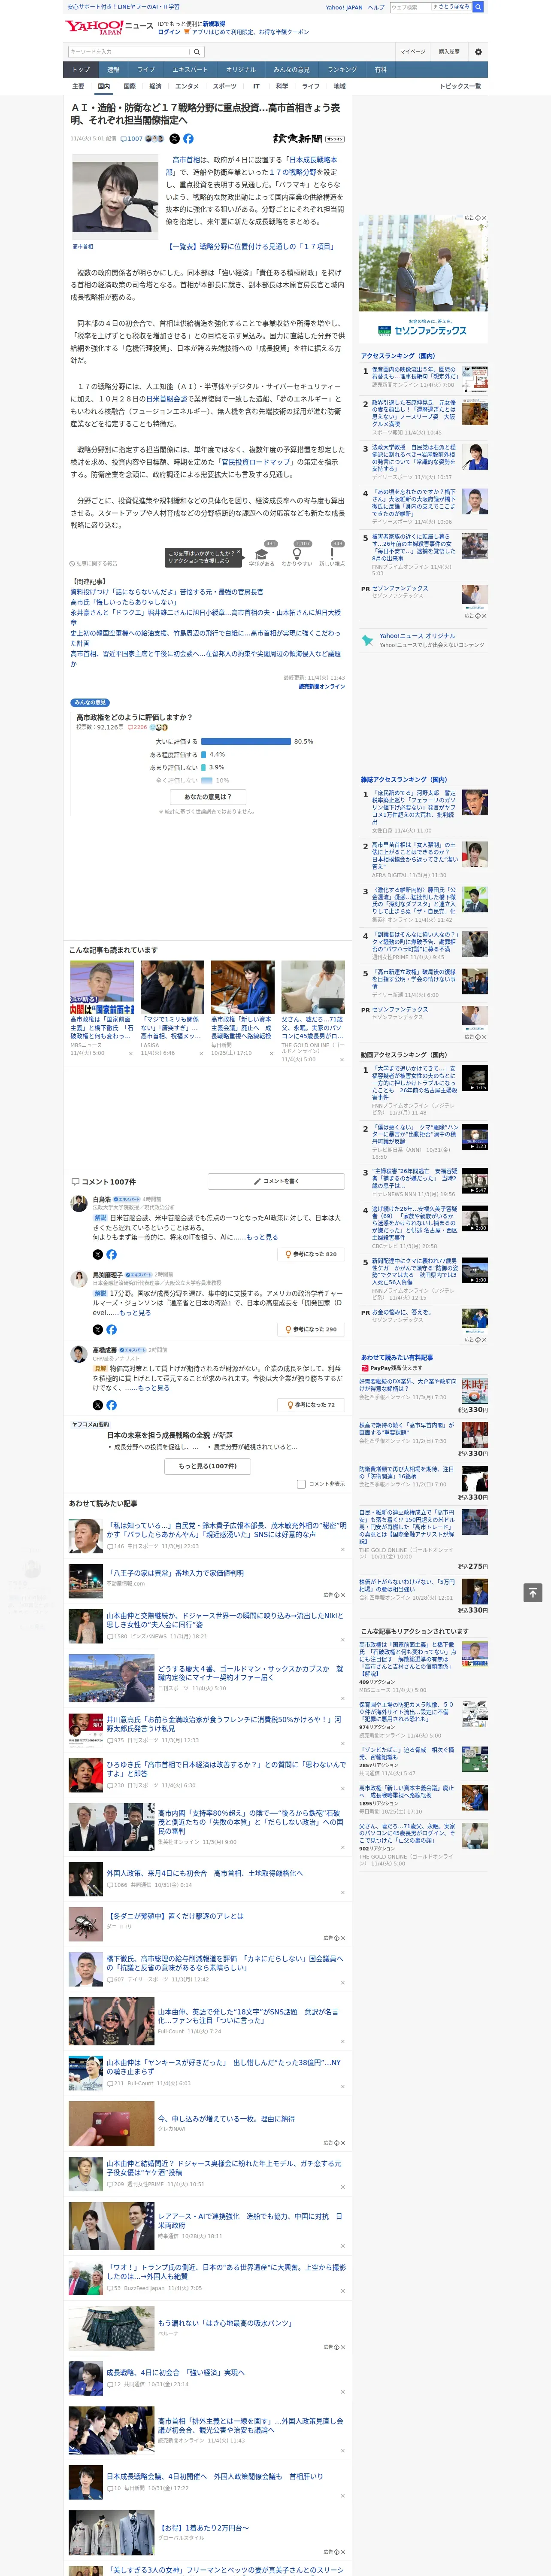This screenshot has width=551, height=2576.
Task: Open 高橋成壽 commenter avatar
Action: pyautogui.click(x=79, y=1354)
